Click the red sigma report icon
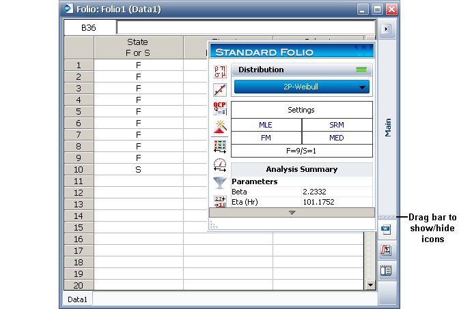 tap(385, 250)
